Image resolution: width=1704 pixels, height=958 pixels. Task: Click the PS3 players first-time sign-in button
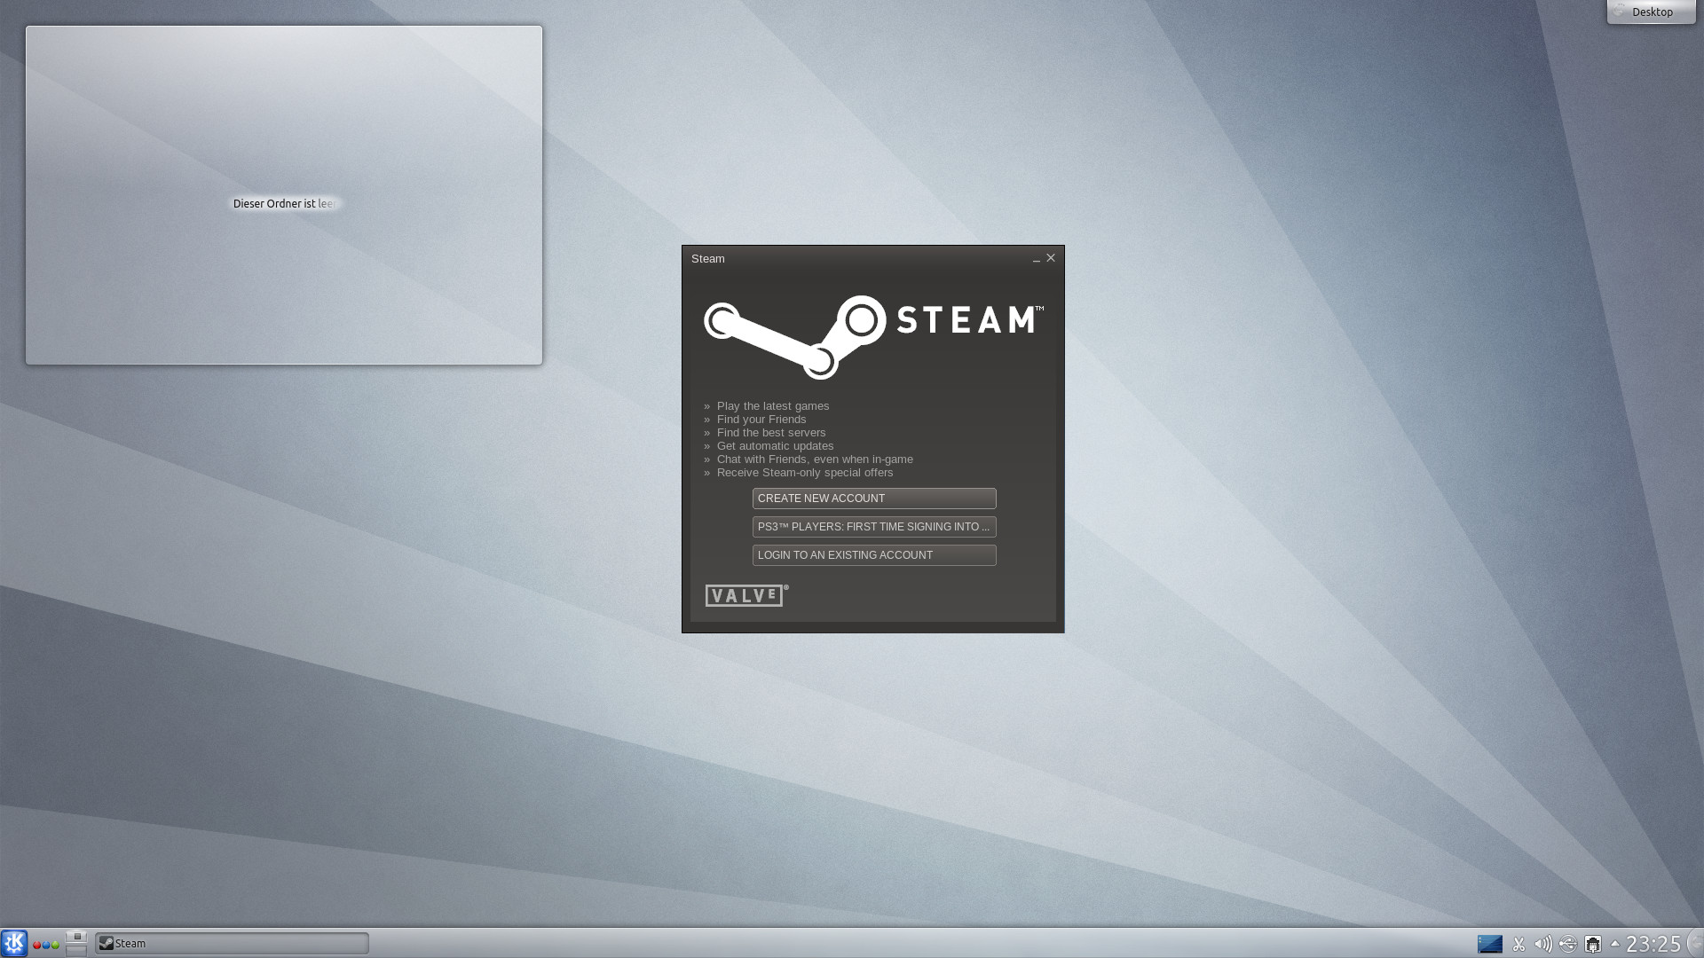(873, 526)
